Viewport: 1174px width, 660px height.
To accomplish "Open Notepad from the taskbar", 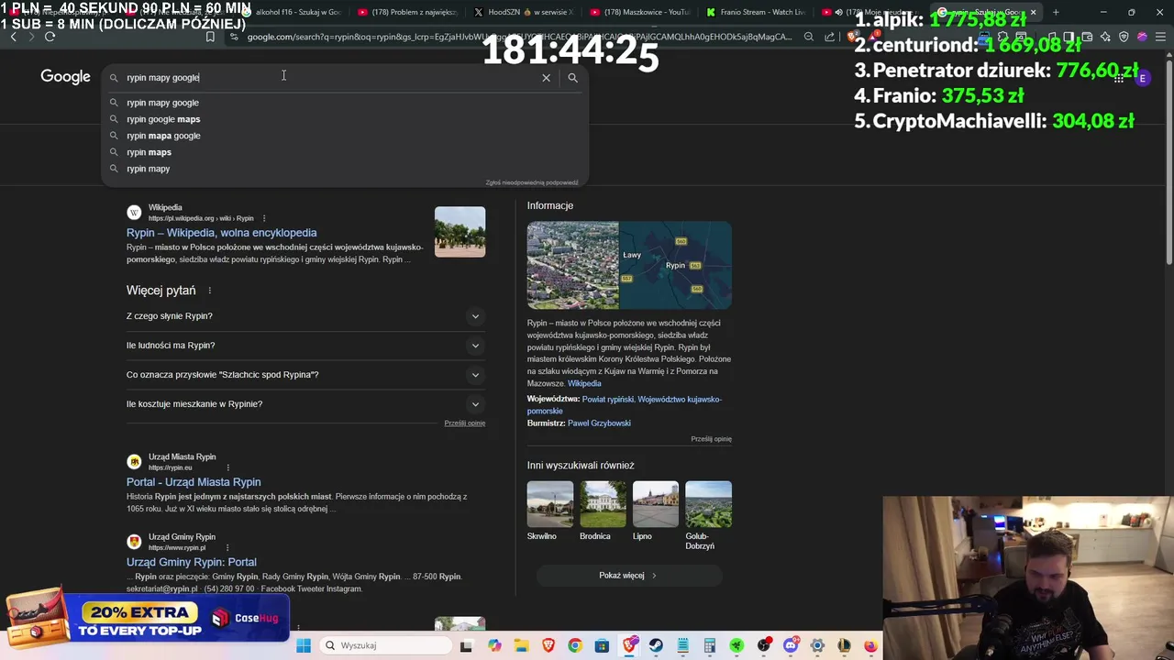I will (x=682, y=645).
